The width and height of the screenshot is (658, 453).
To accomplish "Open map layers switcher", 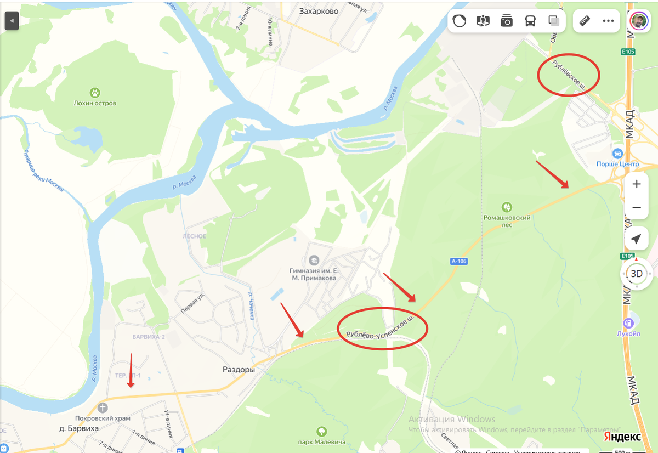I will point(554,21).
